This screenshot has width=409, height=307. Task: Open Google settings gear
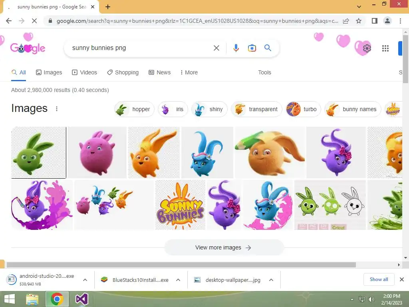tap(367, 48)
